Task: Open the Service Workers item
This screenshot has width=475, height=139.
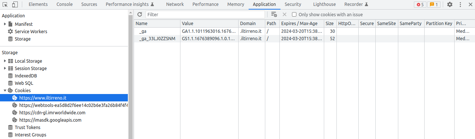Action: tap(31, 31)
